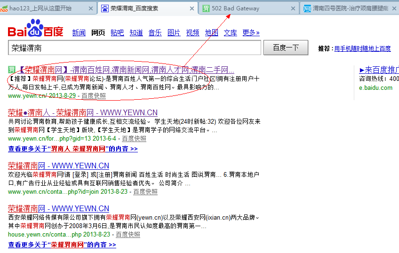Image resolution: width=399 pixels, height=253 pixels.
Task: Click the Baidu paw tab favicon
Action: point(104,8)
